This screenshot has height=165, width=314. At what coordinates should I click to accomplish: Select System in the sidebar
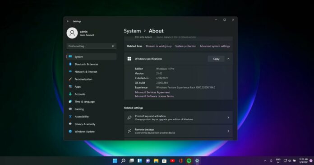(x=91, y=57)
